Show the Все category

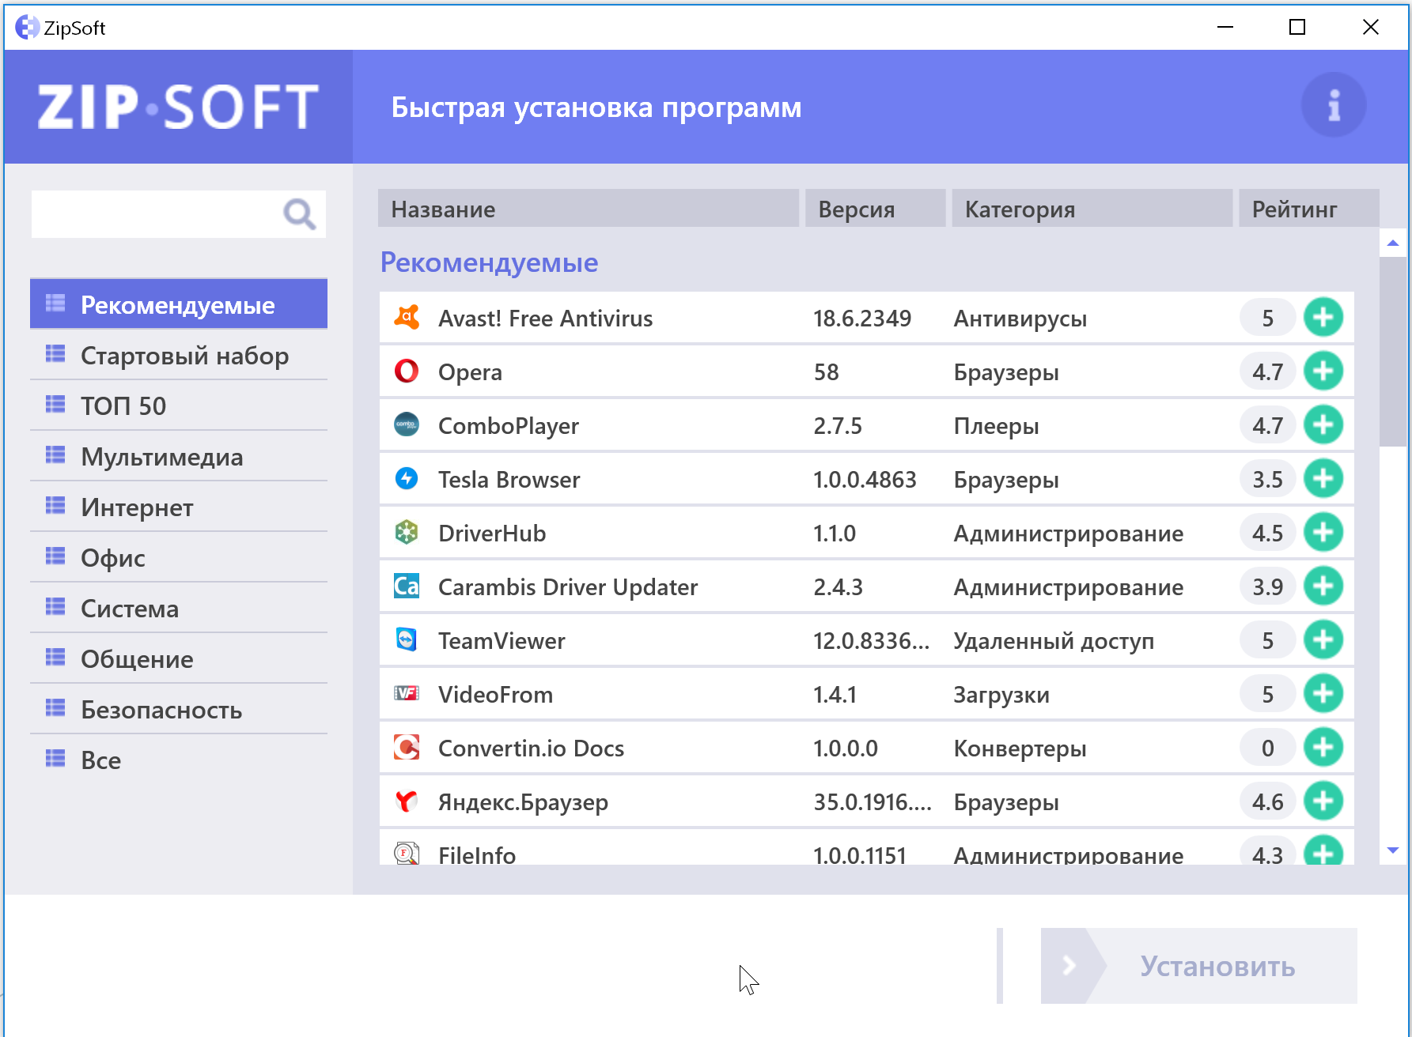click(x=179, y=760)
